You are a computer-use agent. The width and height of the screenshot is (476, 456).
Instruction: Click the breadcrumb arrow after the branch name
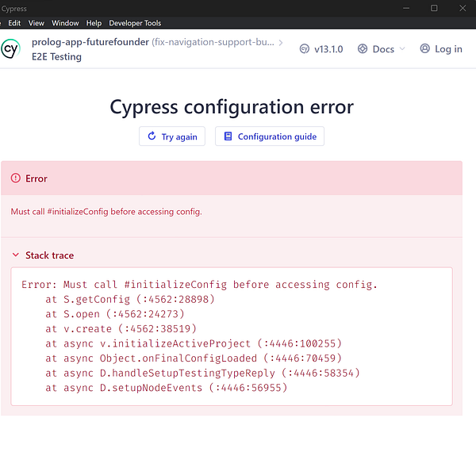[281, 43]
